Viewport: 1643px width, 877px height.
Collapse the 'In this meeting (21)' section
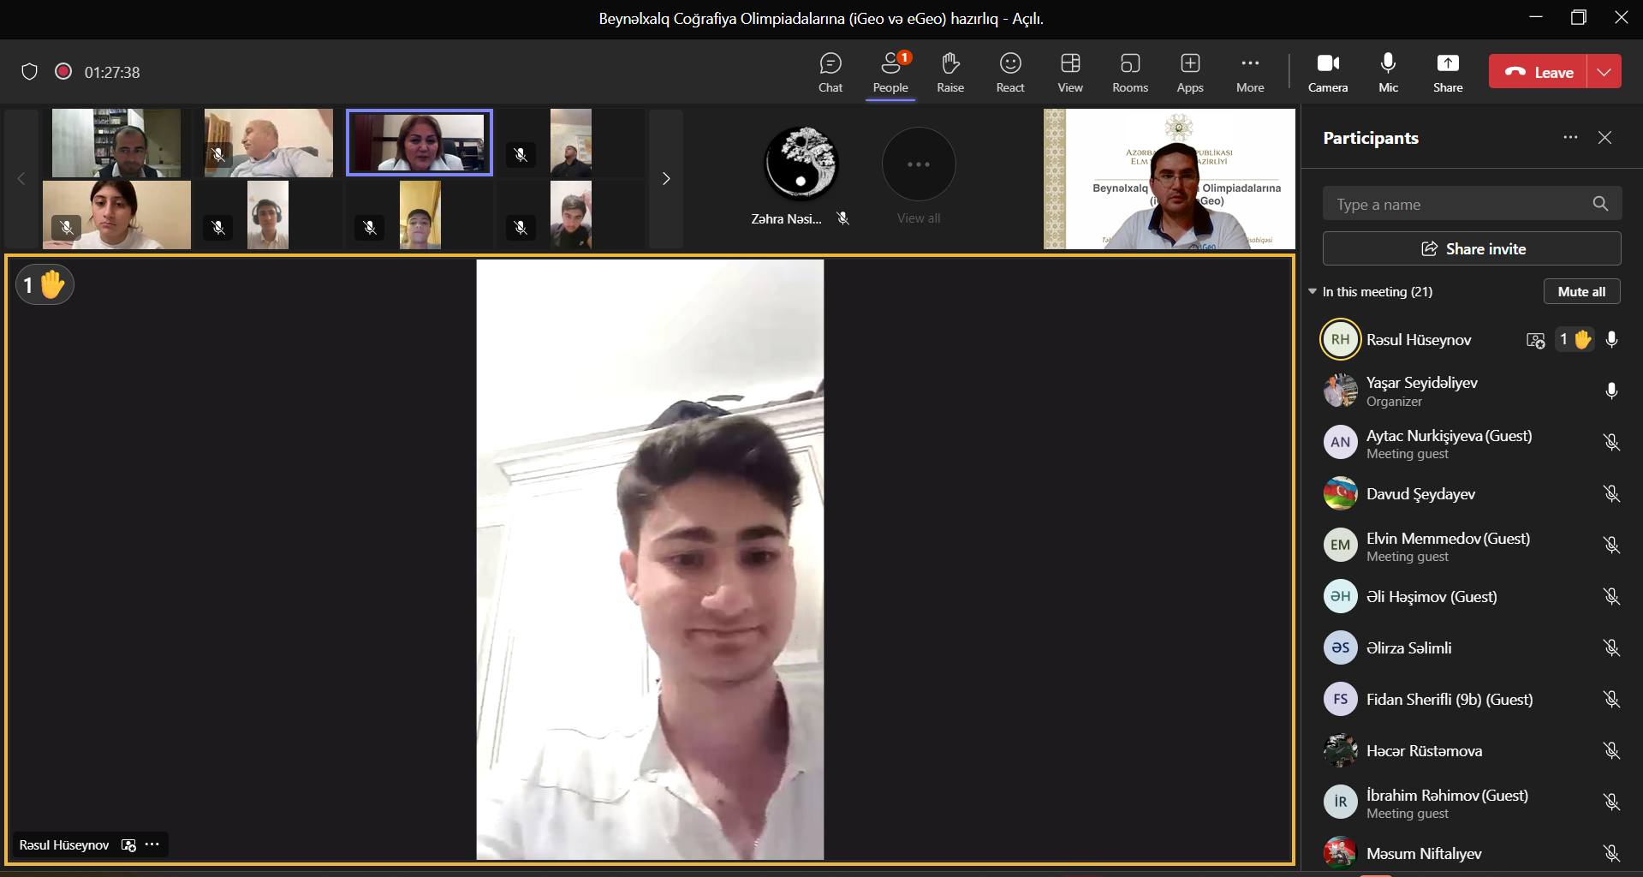[x=1313, y=292]
